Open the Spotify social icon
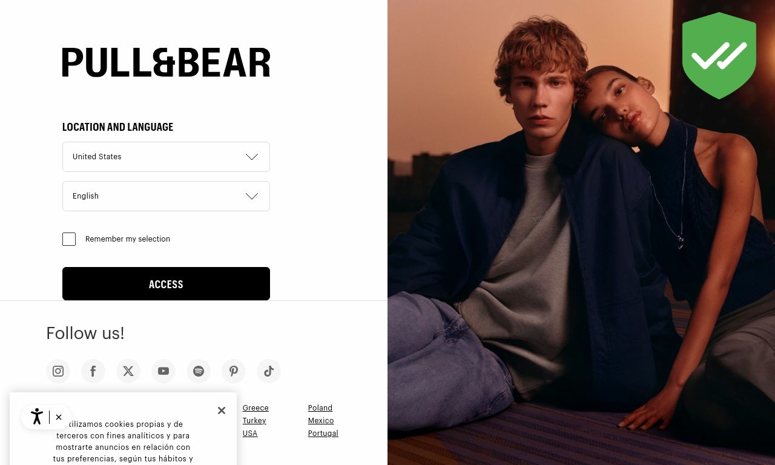 pos(199,371)
